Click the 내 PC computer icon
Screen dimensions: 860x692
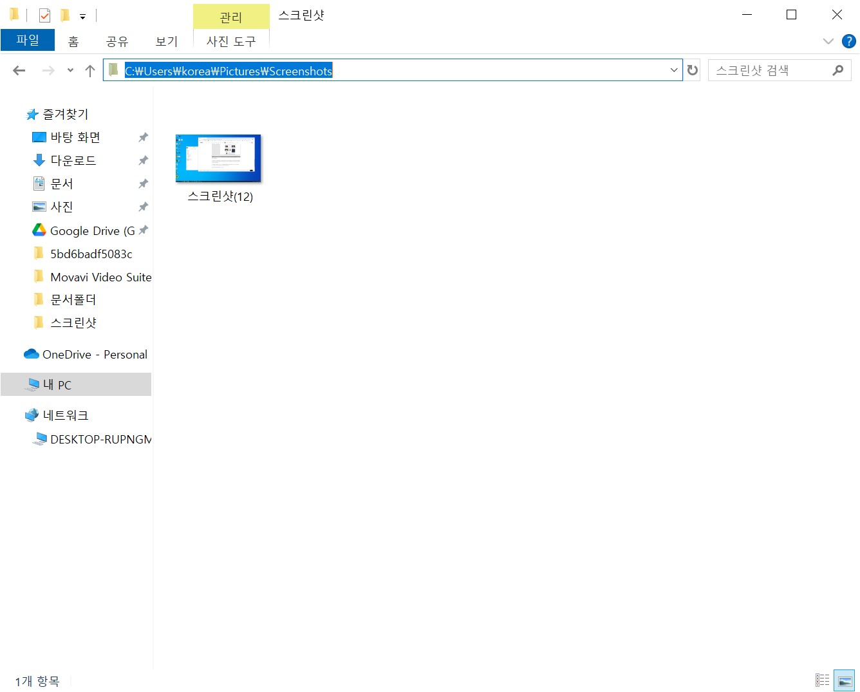point(32,384)
